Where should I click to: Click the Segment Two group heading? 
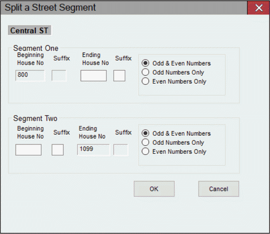(35, 119)
